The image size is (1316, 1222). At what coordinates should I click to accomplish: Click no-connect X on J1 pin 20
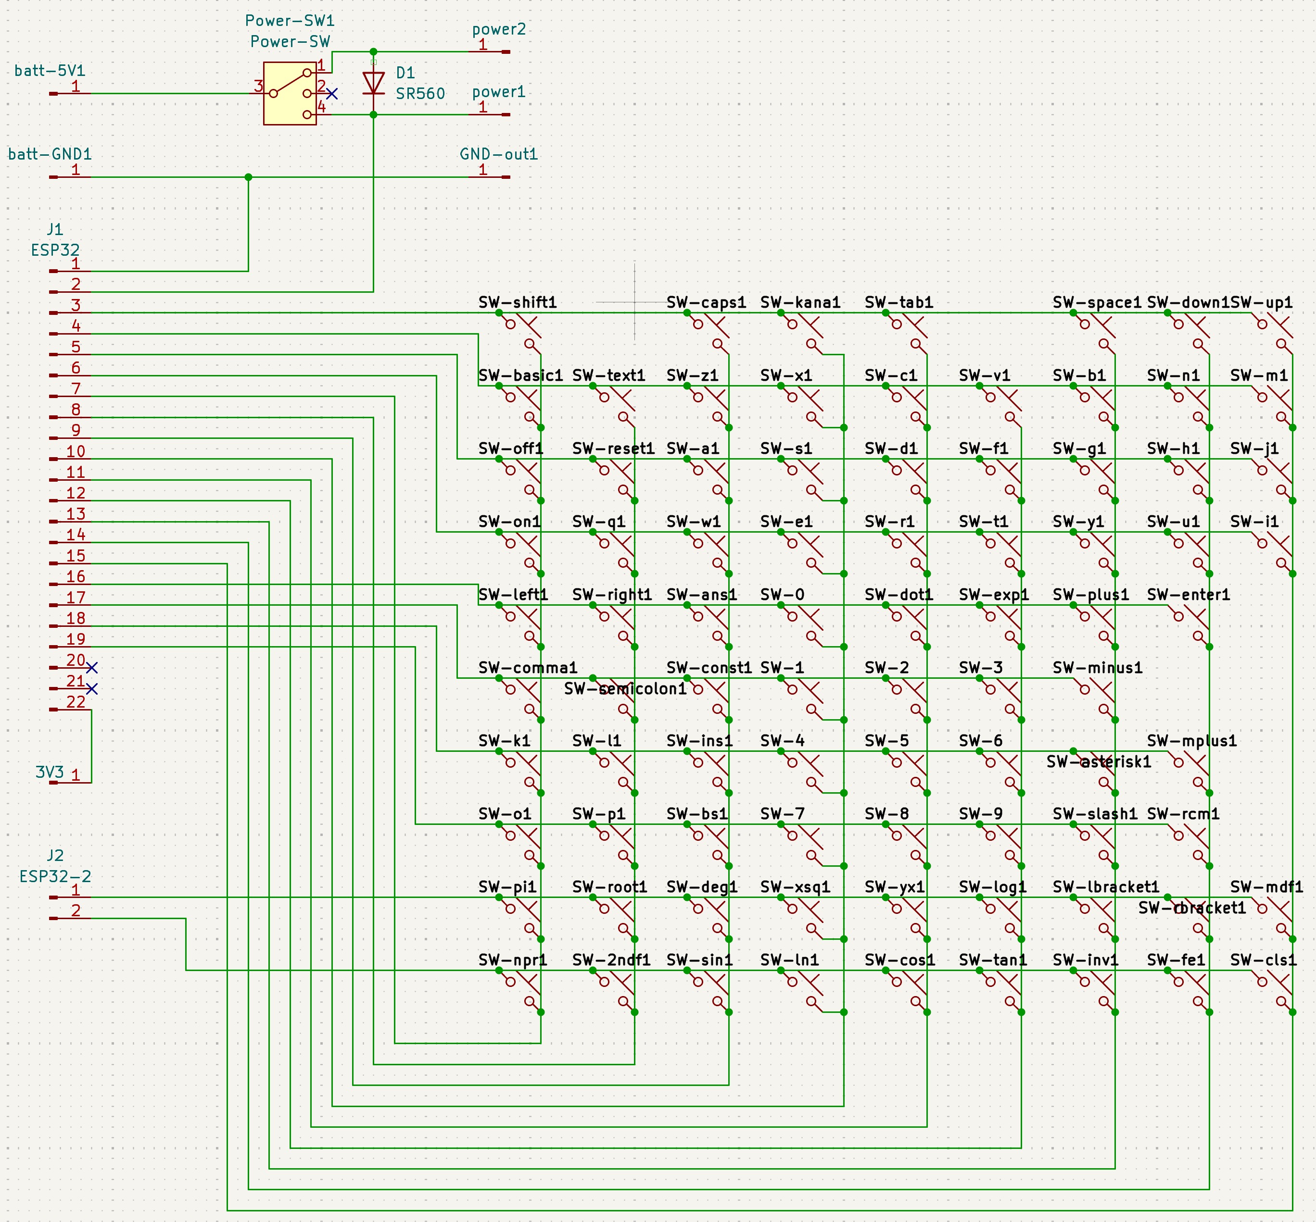[x=92, y=668]
